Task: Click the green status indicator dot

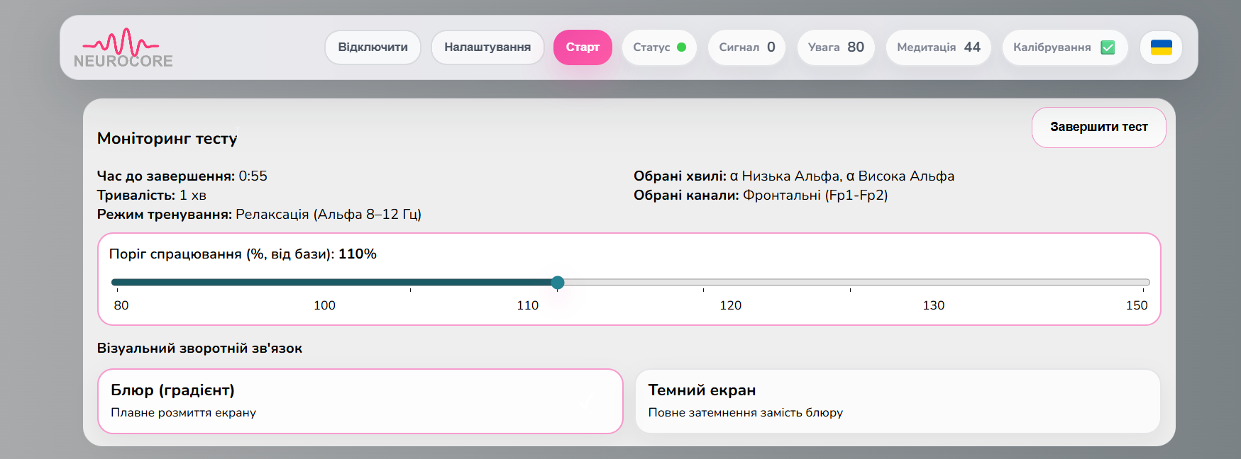Action: pyautogui.click(x=681, y=47)
